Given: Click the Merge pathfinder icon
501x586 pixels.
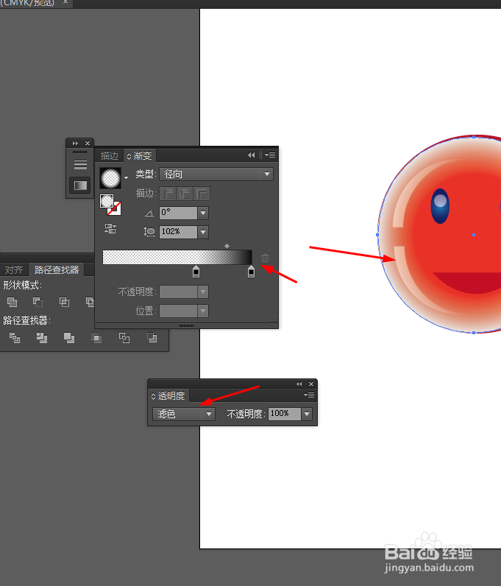Looking at the screenshot, I should (x=69, y=338).
